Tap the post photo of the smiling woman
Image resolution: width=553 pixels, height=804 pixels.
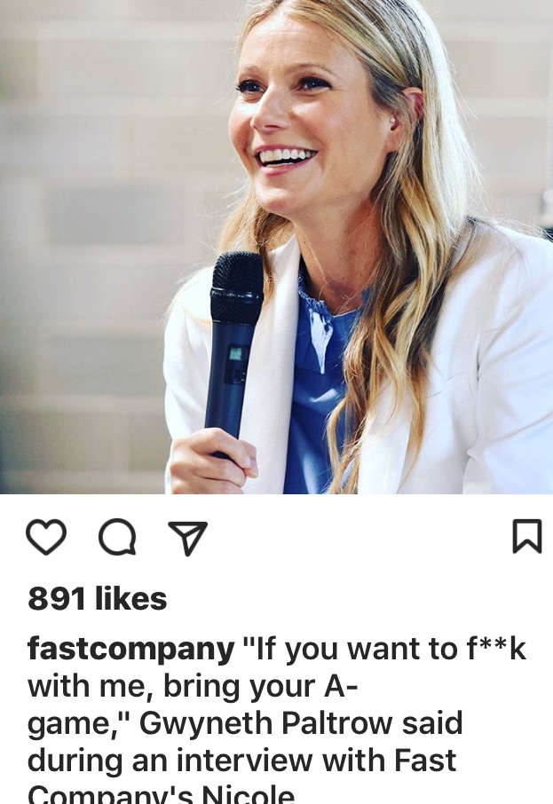tap(277, 247)
